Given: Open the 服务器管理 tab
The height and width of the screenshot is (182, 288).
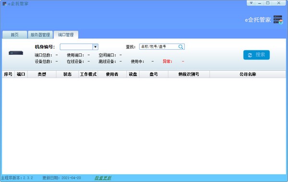Looking at the screenshot, I should point(40,35).
